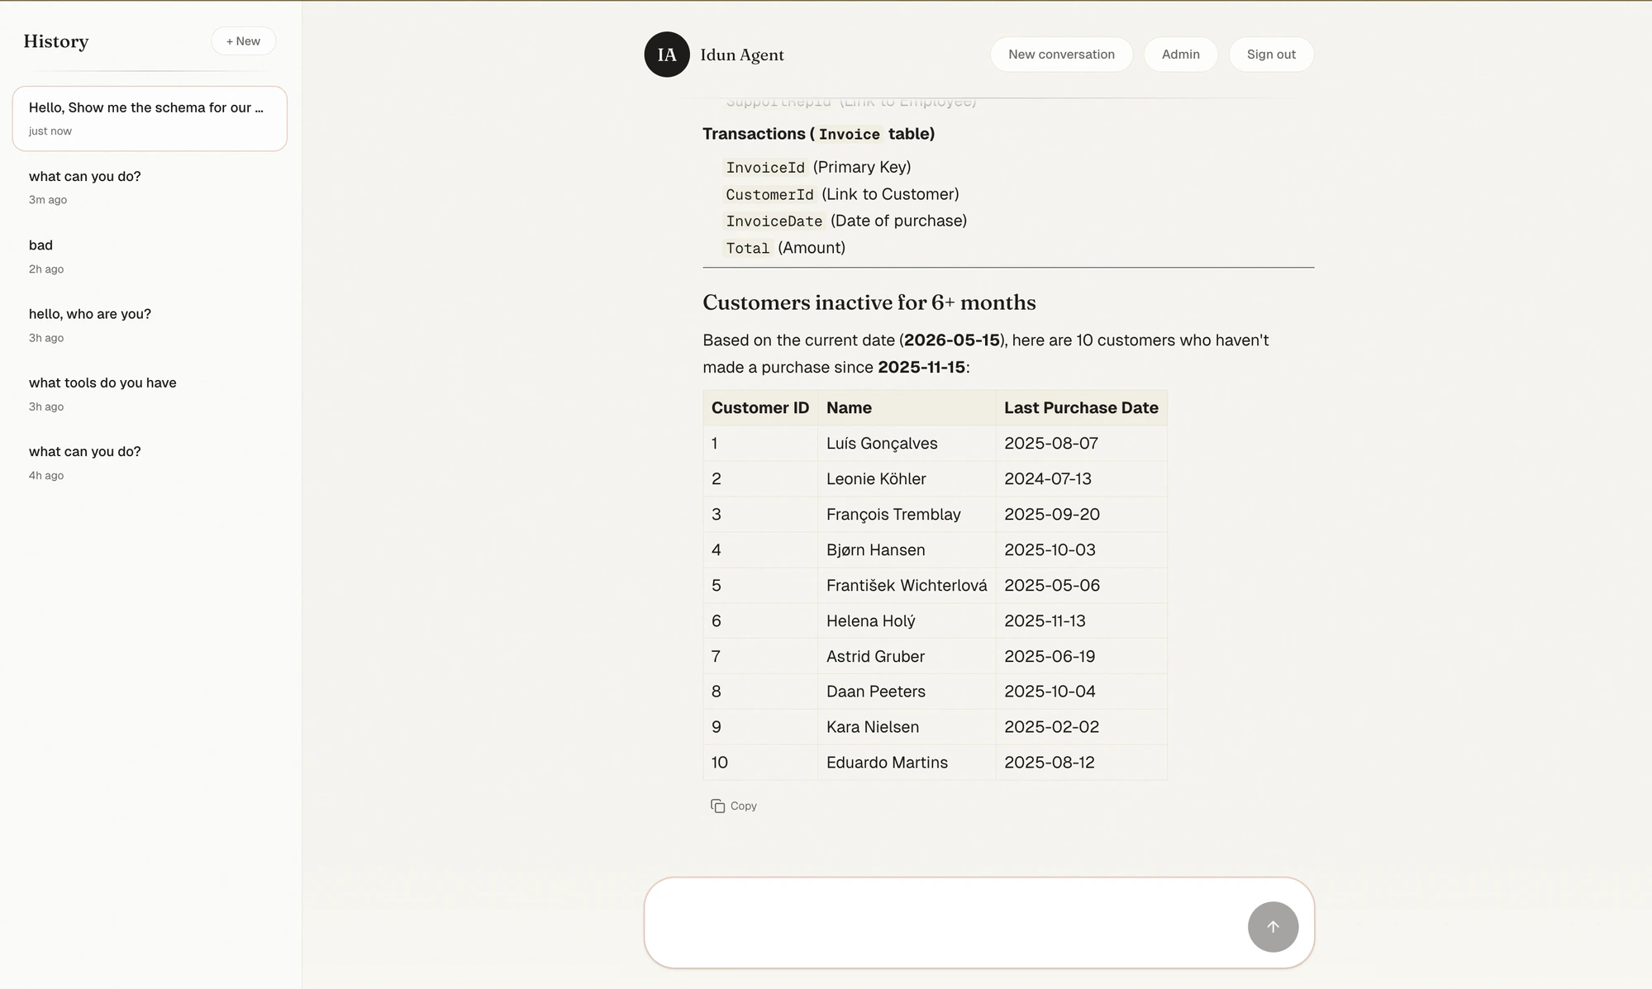
Task: Click the Name column header
Action: point(907,407)
